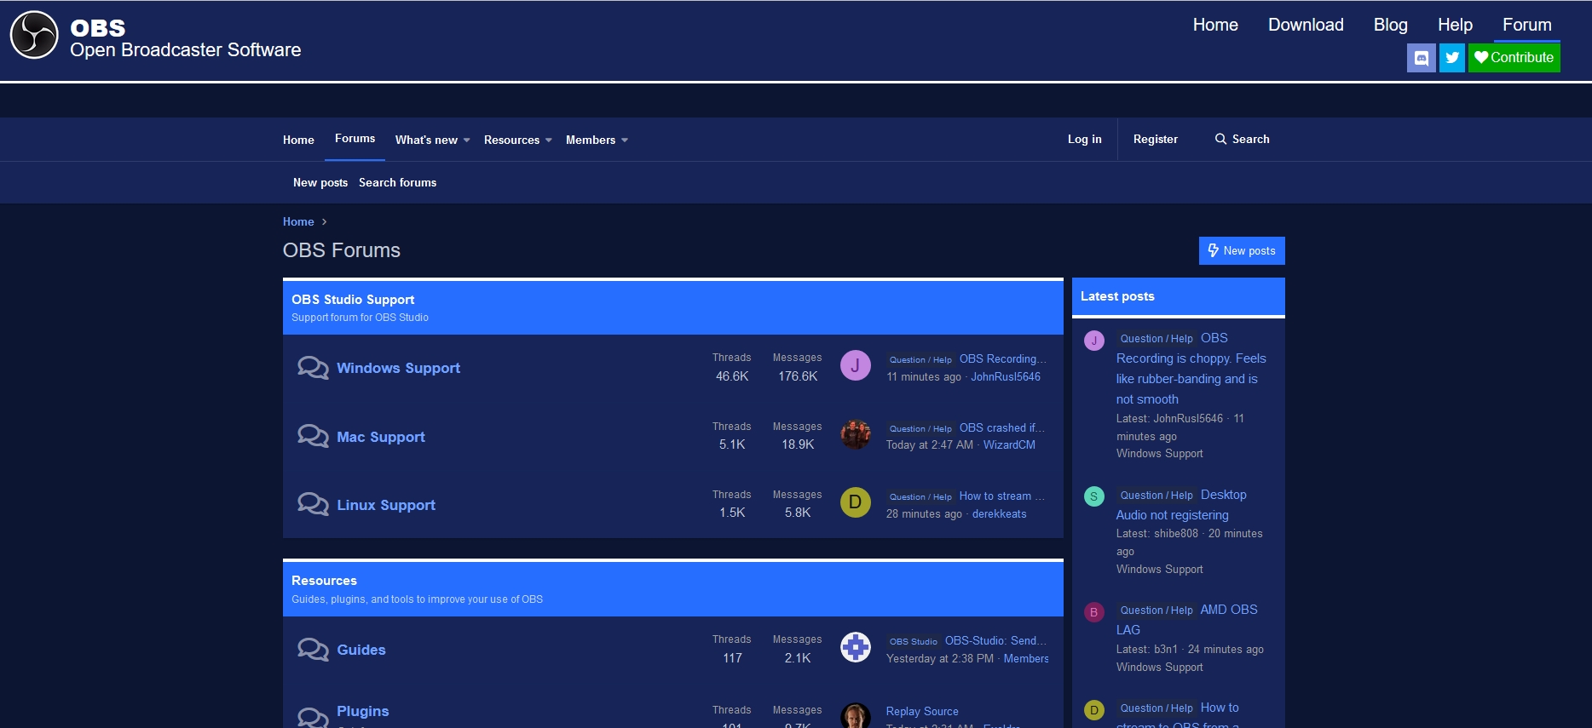Open the avatar in the Plugins row

click(856, 715)
